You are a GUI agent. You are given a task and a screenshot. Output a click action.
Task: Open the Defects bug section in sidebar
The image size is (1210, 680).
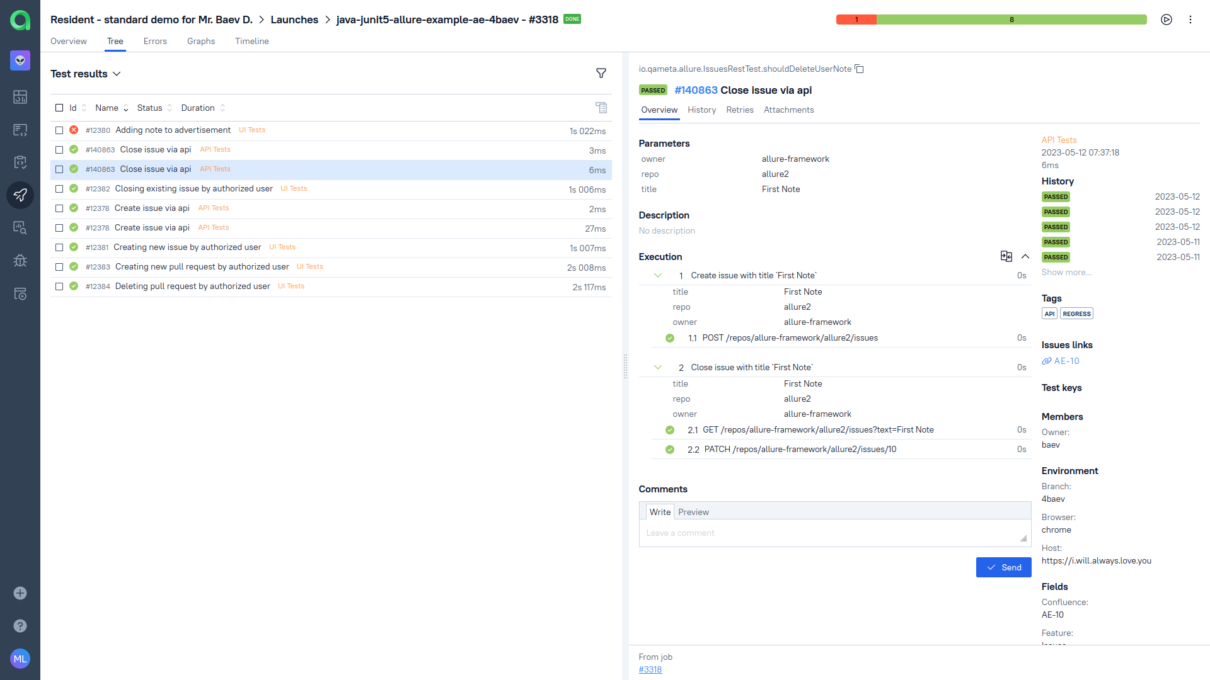[20, 261]
